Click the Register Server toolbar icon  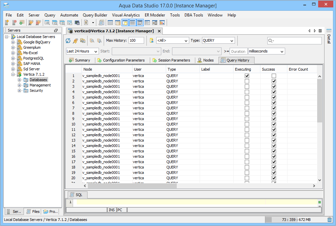(x=7, y=23)
